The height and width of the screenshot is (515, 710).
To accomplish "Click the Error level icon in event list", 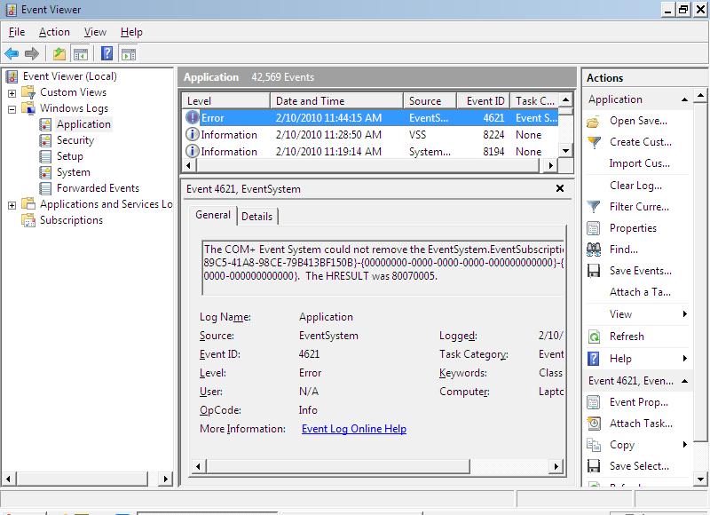I will [x=192, y=117].
